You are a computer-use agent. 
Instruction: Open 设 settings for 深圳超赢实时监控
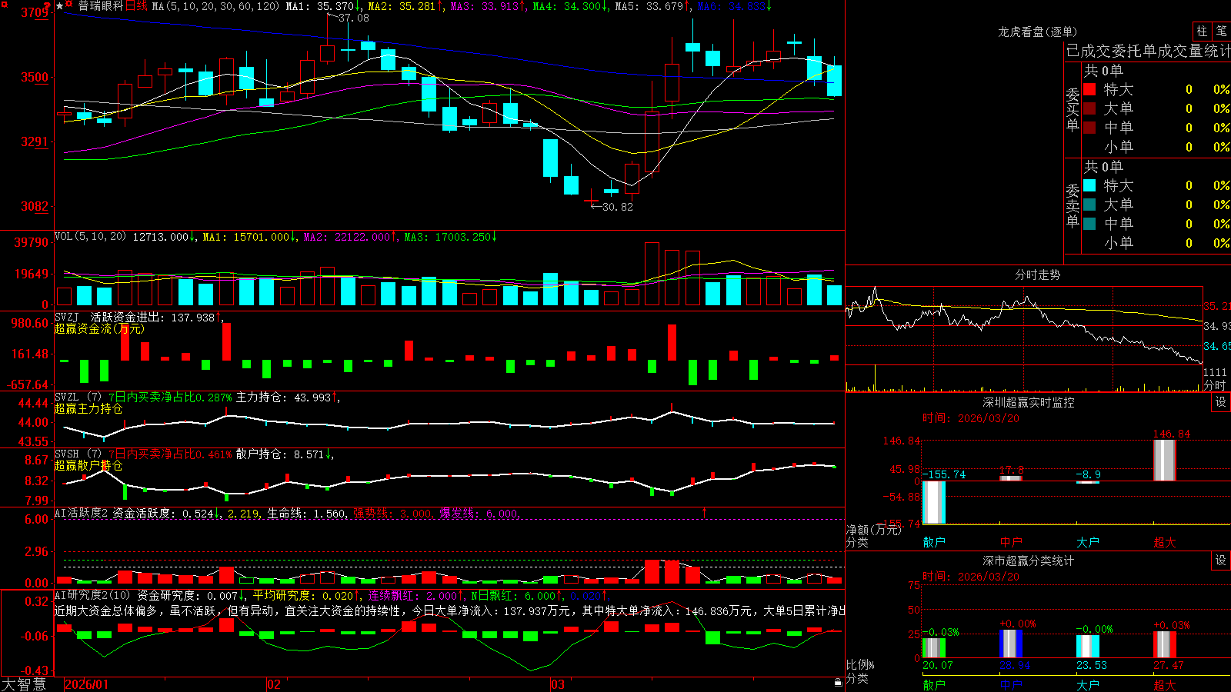(1221, 402)
